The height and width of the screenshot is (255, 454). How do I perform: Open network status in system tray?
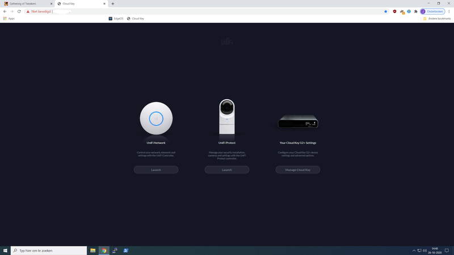tap(419, 250)
